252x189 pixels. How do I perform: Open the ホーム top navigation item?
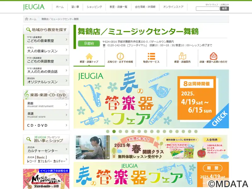(60, 7)
